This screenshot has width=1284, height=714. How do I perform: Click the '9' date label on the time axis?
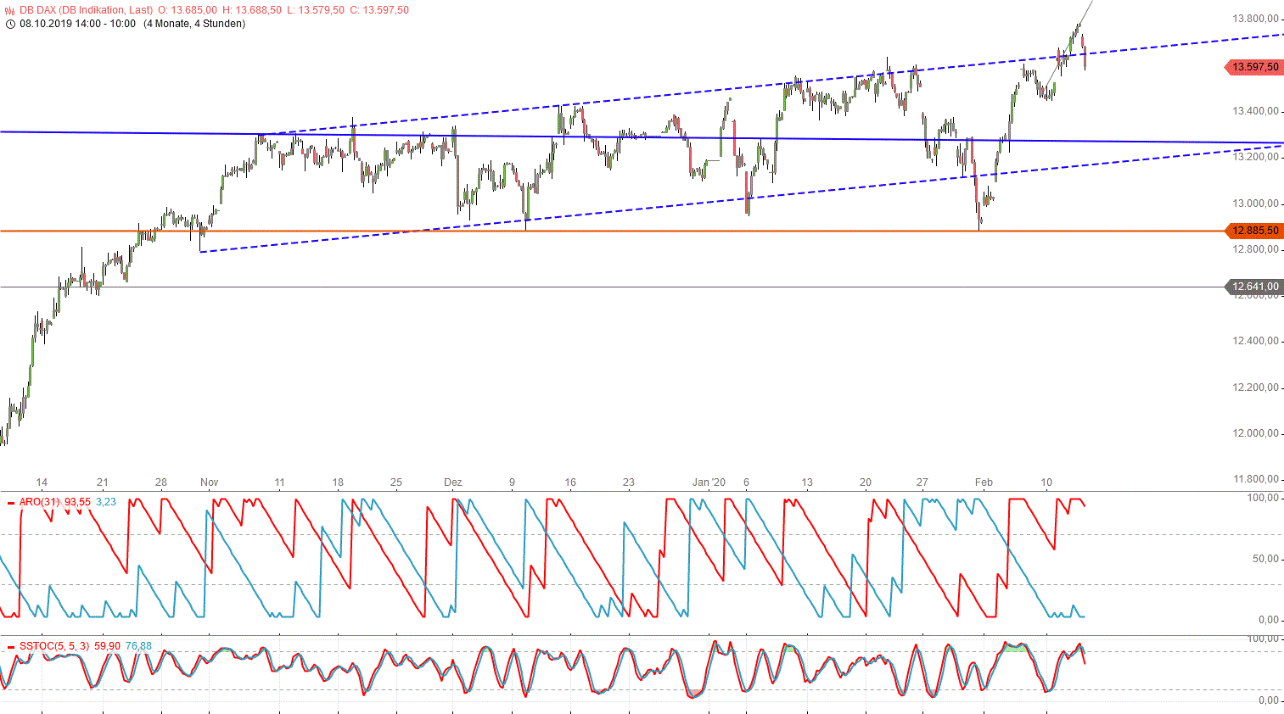[x=512, y=483]
